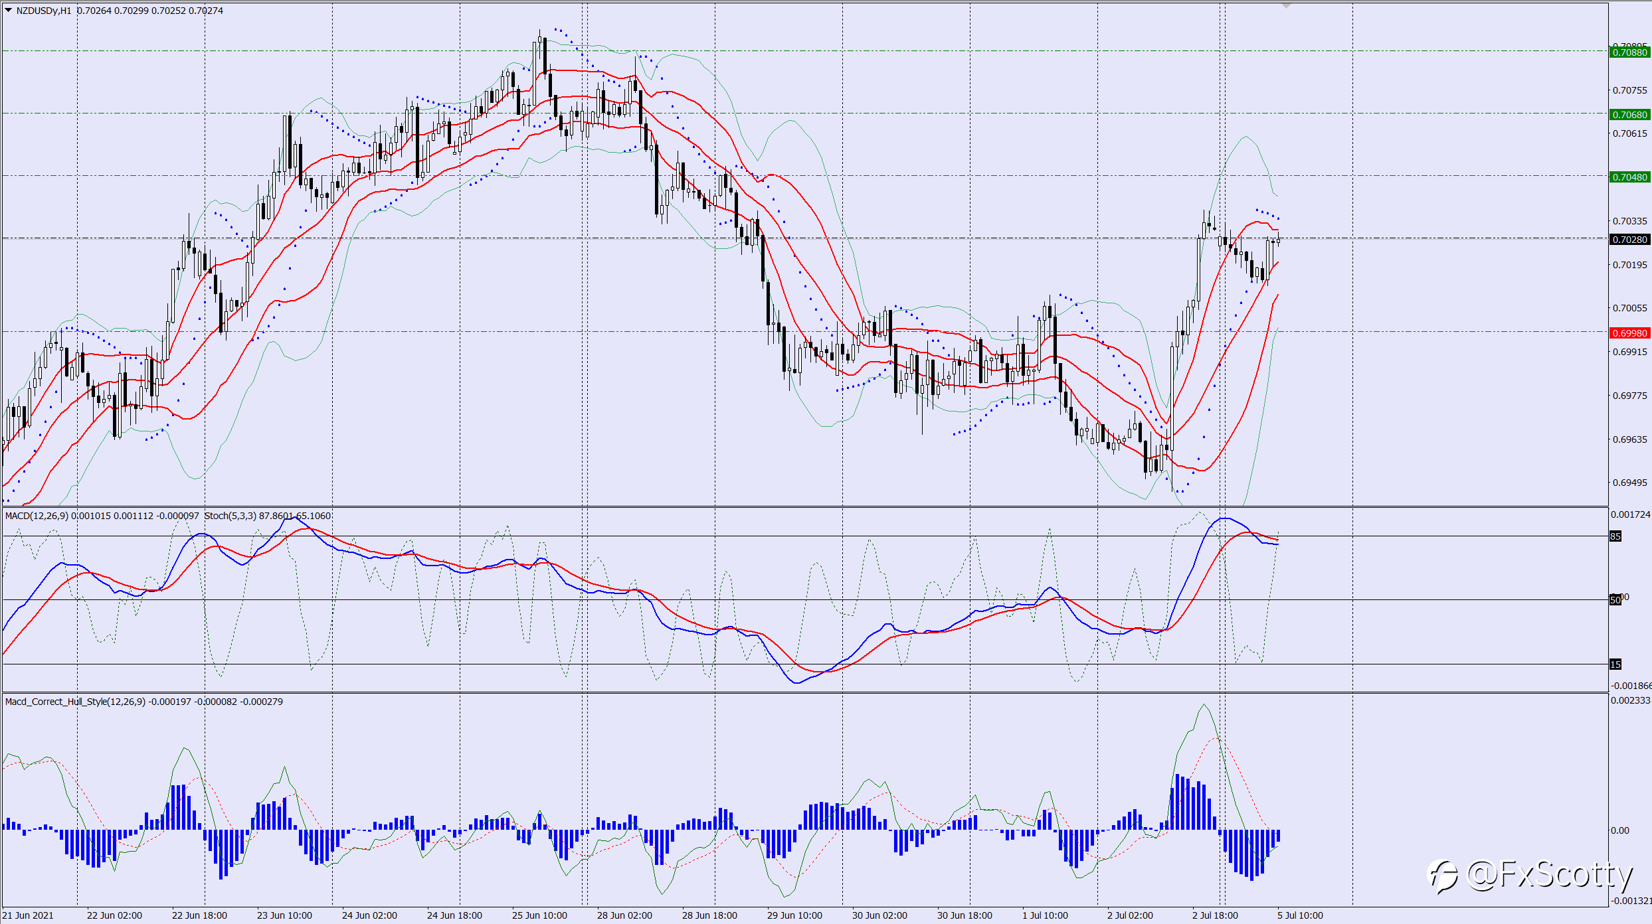Click the 23 Jun 10:00 time label
The image size is (1652, 924).
coord(284,915)
